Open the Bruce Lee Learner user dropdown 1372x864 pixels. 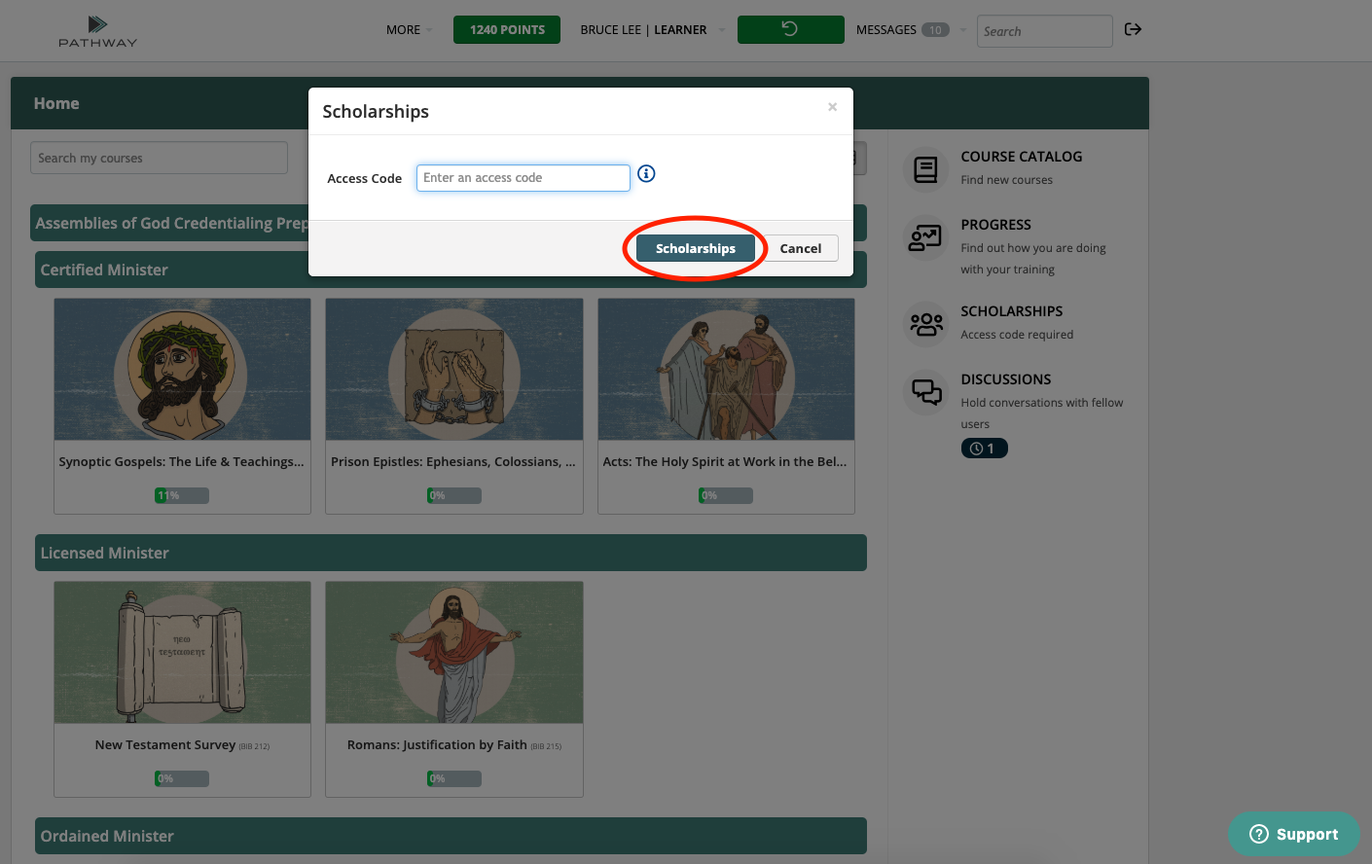[652, 30]
